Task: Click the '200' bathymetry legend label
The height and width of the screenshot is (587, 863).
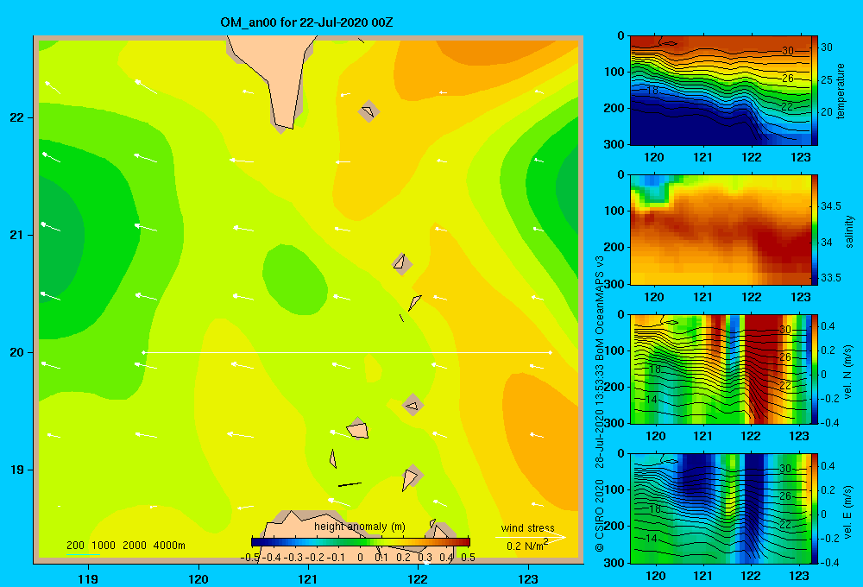Action: 75,546
